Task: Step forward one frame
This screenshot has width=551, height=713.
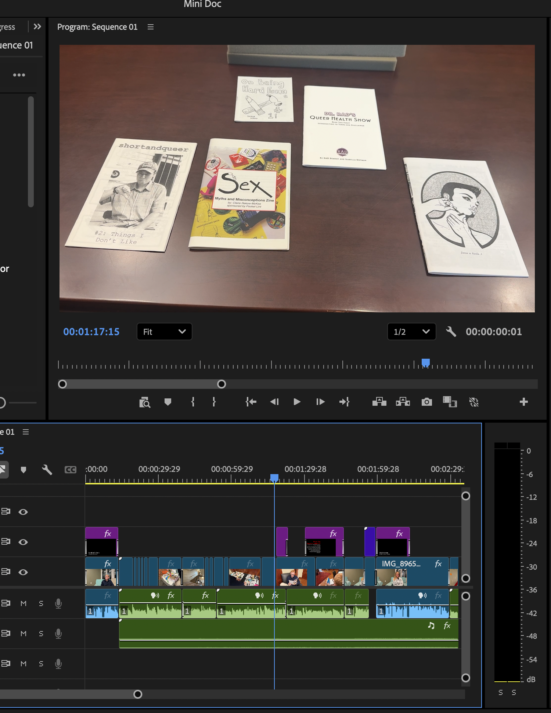Action: (320, 402)
